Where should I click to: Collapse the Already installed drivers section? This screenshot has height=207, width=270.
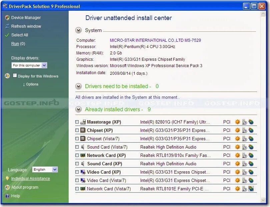point(79,109)
